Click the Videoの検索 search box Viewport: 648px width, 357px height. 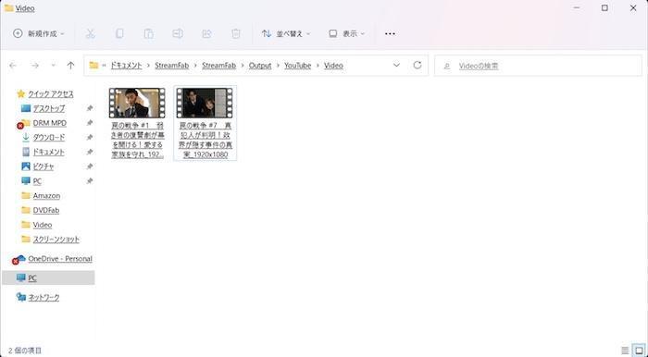pos(538,66)
